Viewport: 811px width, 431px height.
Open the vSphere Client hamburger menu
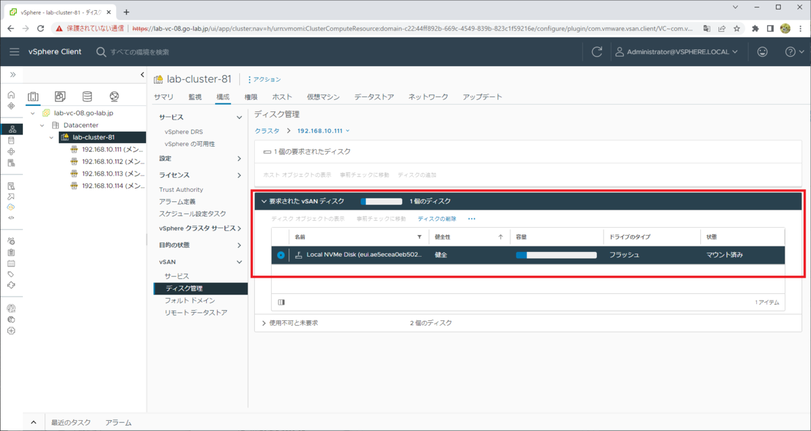pyautogui.click(x=14, y=52)
